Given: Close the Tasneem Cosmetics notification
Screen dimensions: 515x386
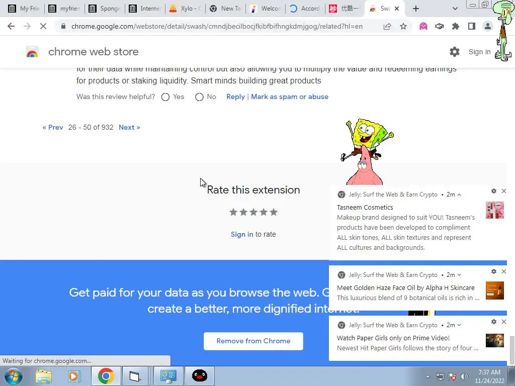Looking at the screenshot, I should 504,191.
